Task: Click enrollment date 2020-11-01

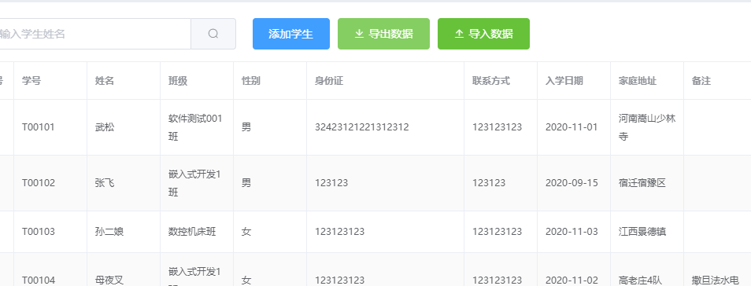Action: (572, 127)
